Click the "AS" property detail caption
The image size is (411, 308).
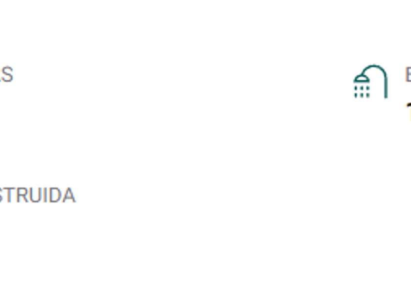(x=6, y=75)
